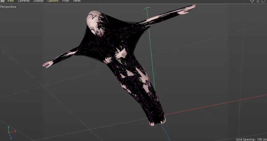Click the XYZ orientation gizmo in corner
This screenshot has height=141, width=267.
[11, 132]
